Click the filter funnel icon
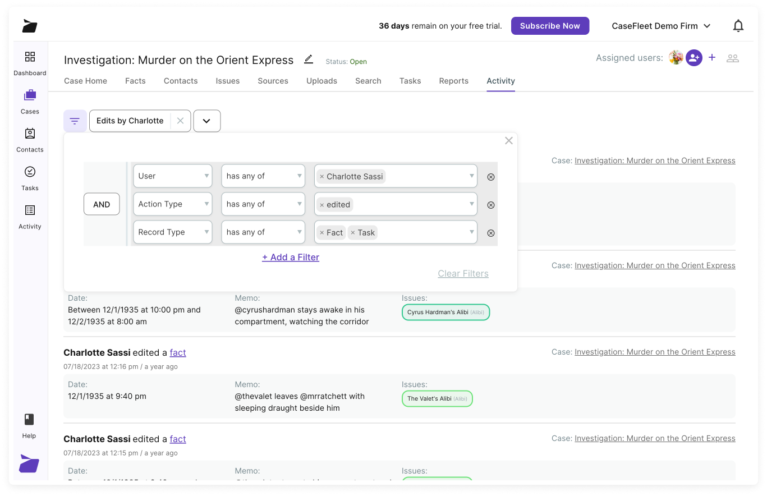This screenshot has height=496, width=767. tap(75, 121)
